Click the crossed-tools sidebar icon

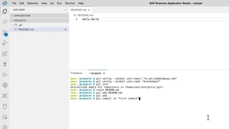5,96
